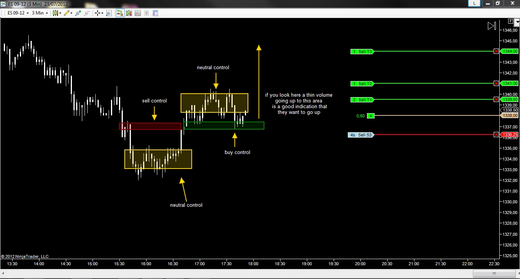The width and height of the screenshot is (520, 279).
Task: Click the position quantity 4 marker
Action: (x=370, y=116)
